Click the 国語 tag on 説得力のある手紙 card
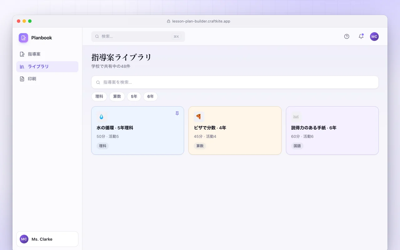This screenshot has width=400, height=250. tap(297, 146)
